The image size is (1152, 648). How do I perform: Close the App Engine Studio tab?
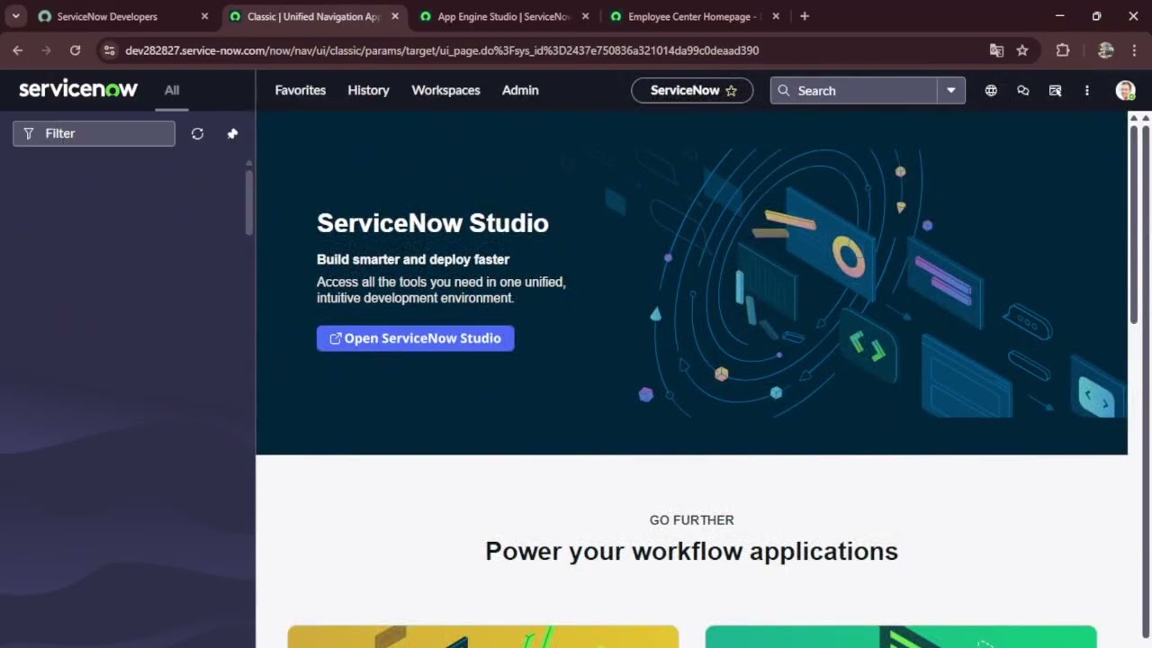coord(586,16)
